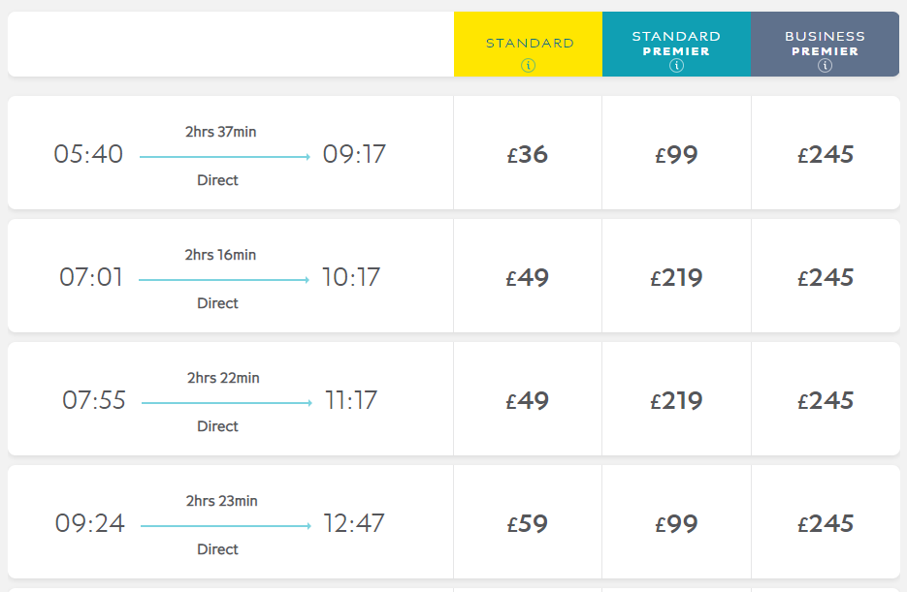Image resolution: width=907 pixels, height=592 pixels.
Task: Select the Business Premier column header
Action: click(825, 43)
